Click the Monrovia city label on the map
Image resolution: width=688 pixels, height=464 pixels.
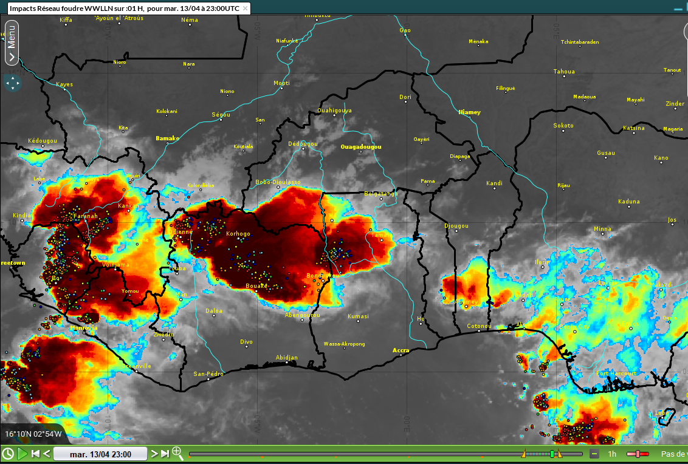[x=84, y=327]
